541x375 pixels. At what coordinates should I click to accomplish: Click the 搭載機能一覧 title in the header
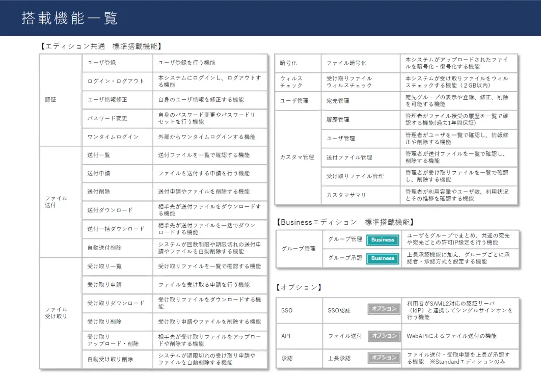pos(70,18)
